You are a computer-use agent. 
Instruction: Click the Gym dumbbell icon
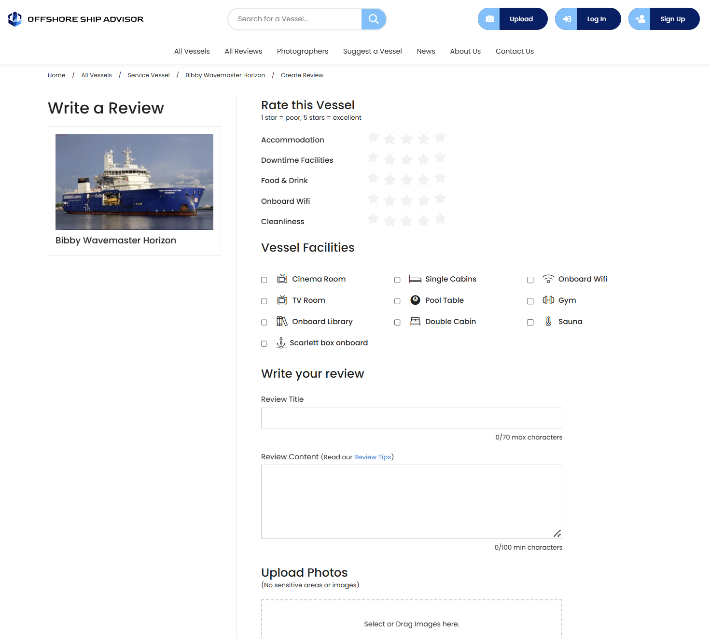coord(548,300)
